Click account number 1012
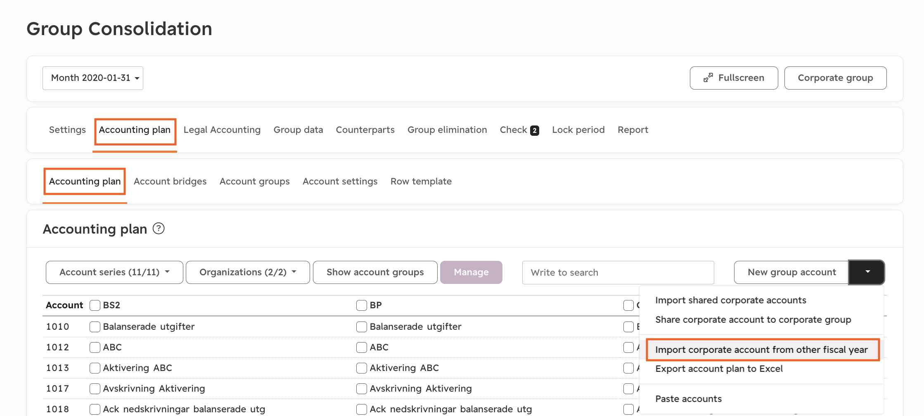The width and height of the screenshot is (924, 416). tap(57, 347)
